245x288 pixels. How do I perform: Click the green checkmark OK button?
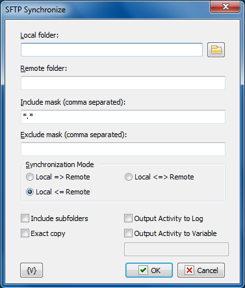pos(149,270)
